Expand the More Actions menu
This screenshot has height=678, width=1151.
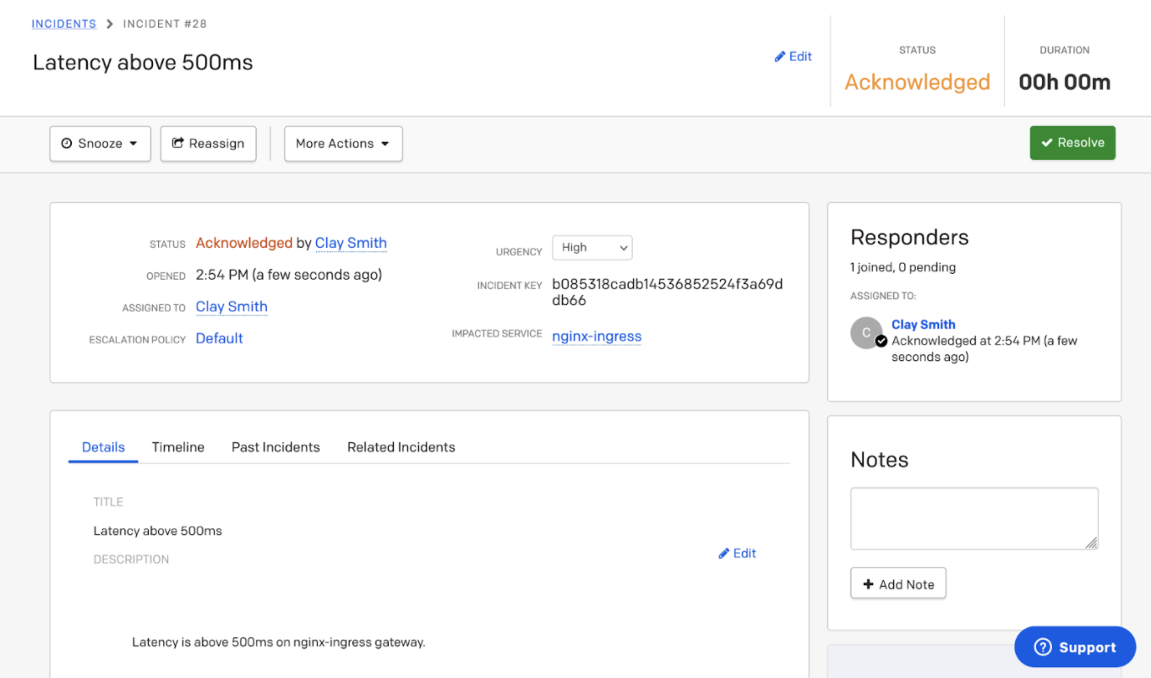342,144
